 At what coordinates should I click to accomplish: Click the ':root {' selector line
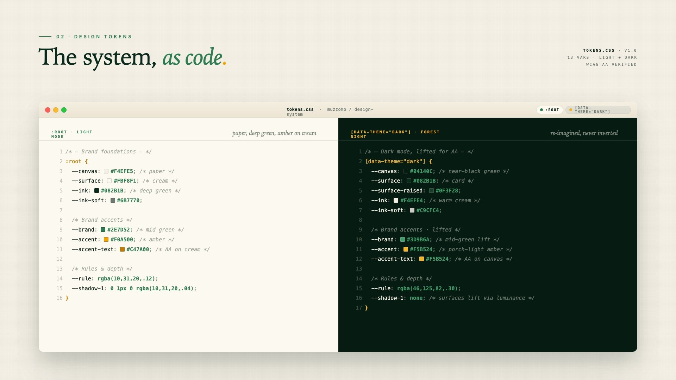coord(76,161)
